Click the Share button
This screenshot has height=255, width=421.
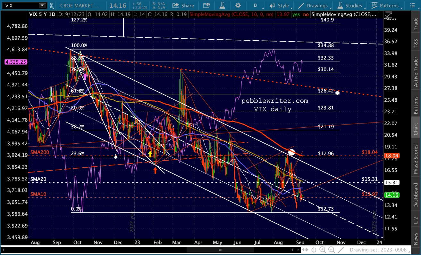pos(183,5)
